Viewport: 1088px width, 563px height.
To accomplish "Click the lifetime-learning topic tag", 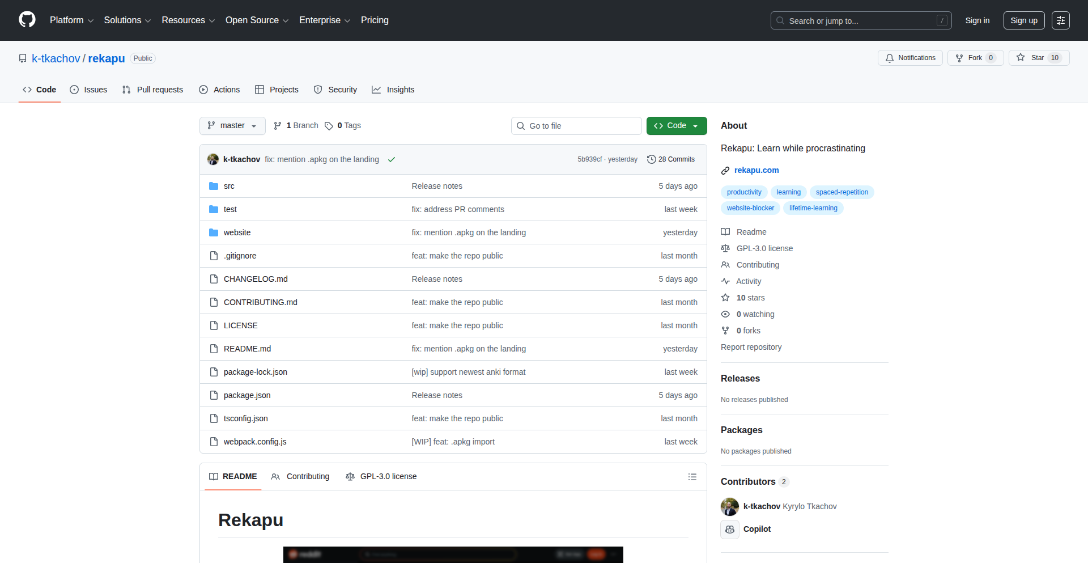I will 813,208.
